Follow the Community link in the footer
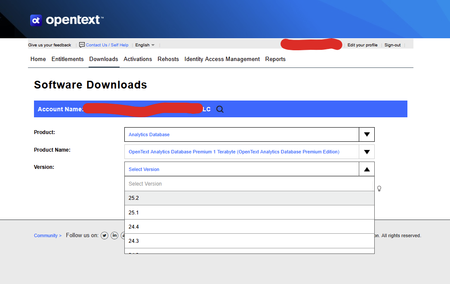This screenshot has height=284, width=450. click(x=46, y=235)
